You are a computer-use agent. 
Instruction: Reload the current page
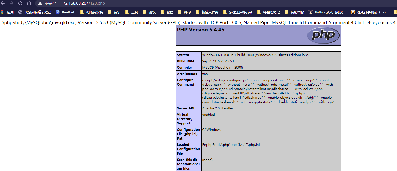pyautogui.click(x=20, y=3)
